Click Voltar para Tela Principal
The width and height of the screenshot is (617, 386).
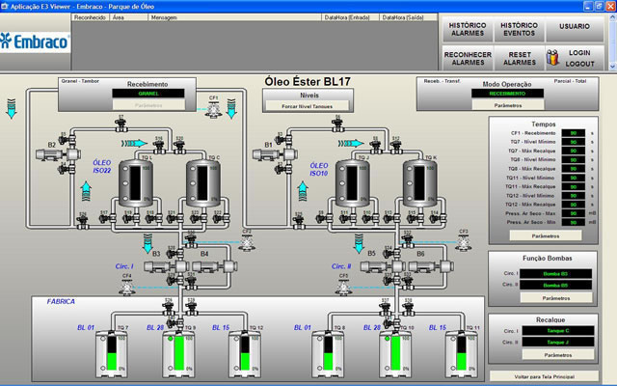point(544,376)
